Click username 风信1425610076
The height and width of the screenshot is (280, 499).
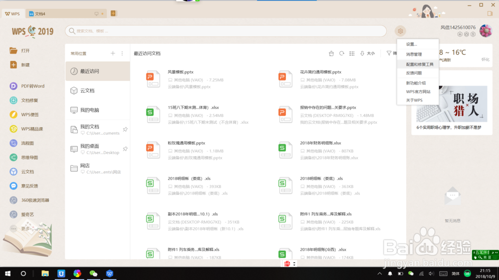458,27
